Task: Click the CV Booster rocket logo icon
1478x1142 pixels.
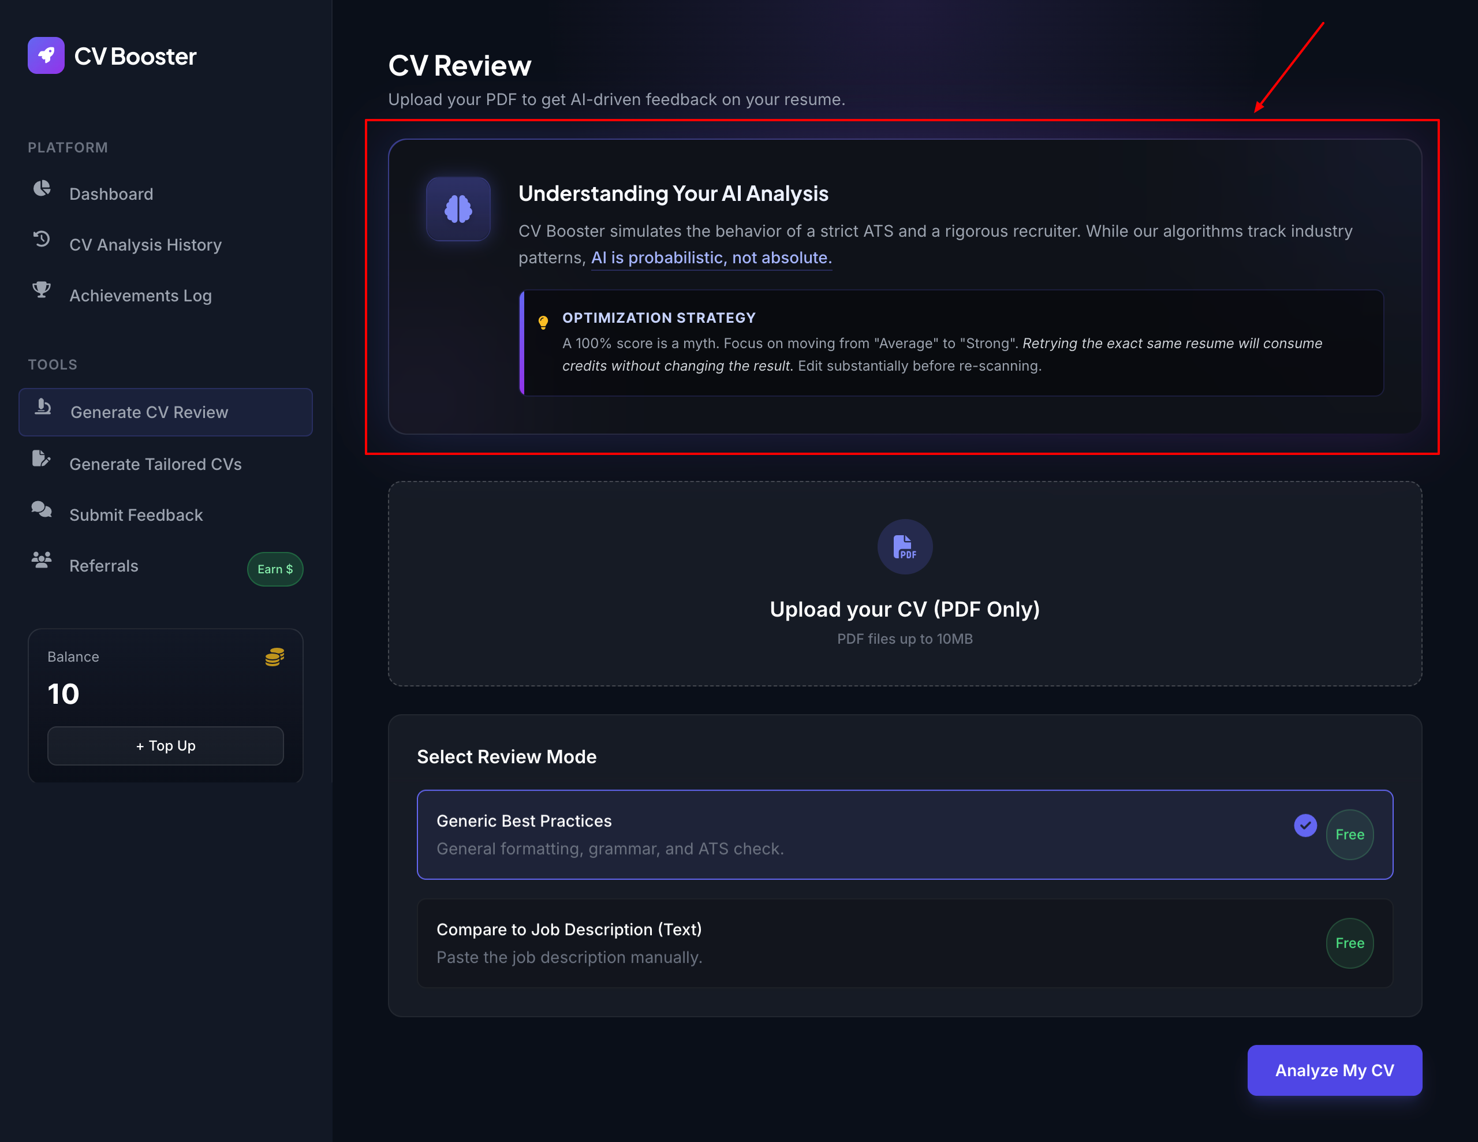Action: click(46, 55)
